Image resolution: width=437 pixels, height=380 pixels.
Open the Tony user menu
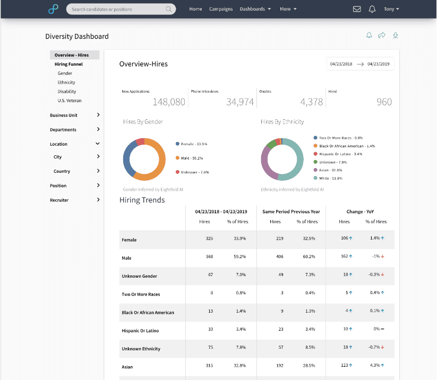click(391, 9)
